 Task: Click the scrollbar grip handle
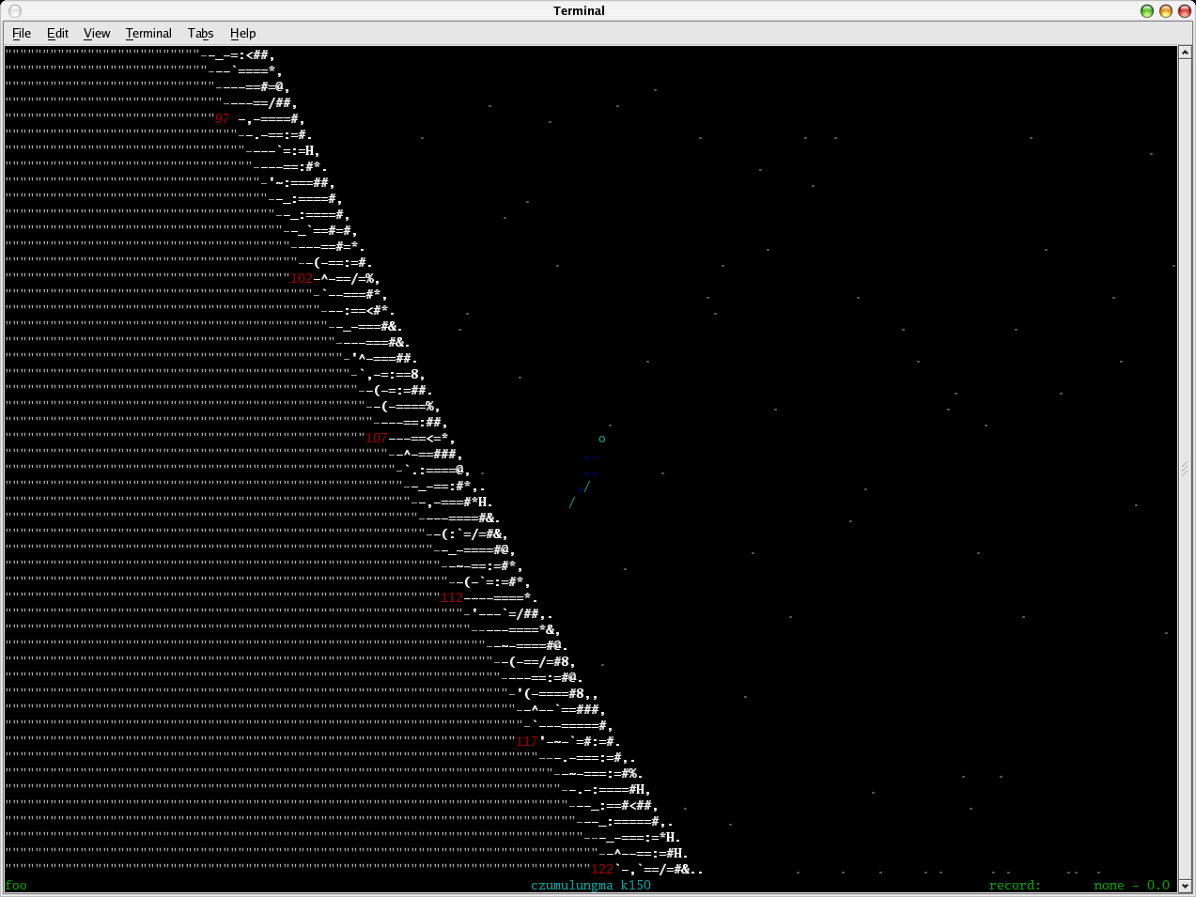(x=1185, y=469)
